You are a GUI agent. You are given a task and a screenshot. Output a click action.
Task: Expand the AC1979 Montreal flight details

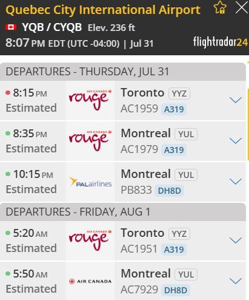click(x=236, y=140)
